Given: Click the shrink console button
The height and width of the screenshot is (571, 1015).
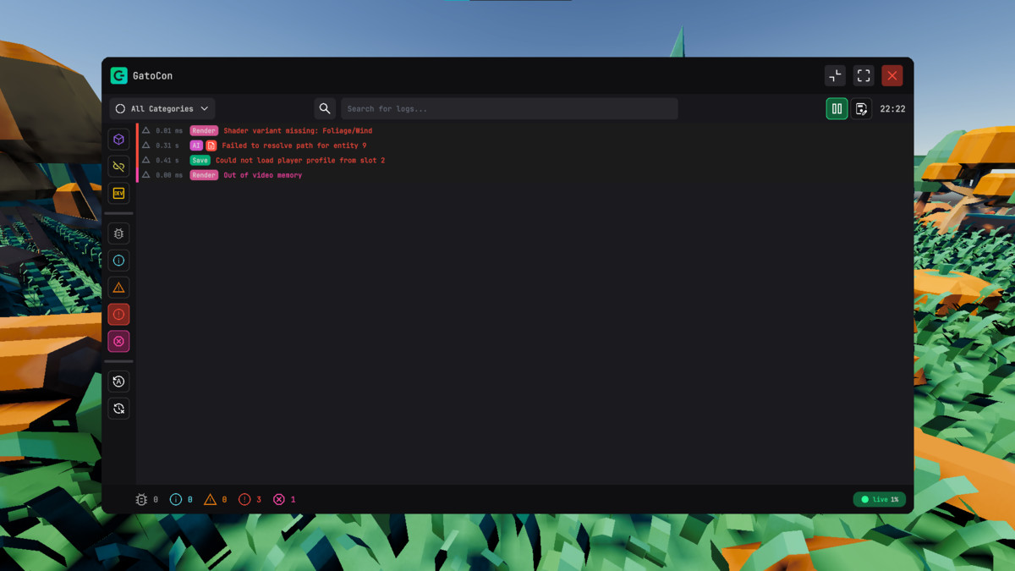Looking at the screenshot, I should tap(835, 75).
